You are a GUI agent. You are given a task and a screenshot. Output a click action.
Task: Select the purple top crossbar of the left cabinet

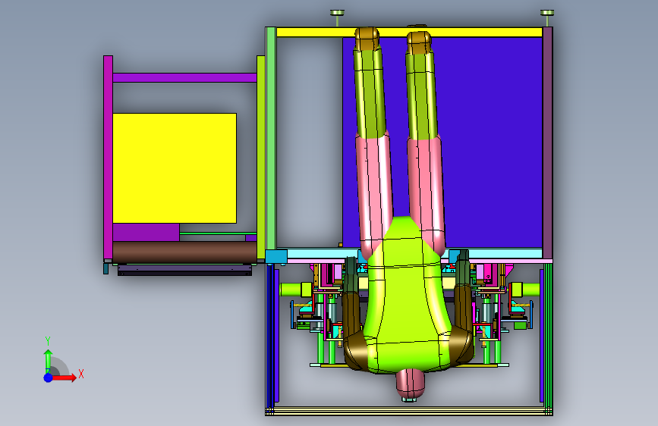[x=184, y=77]
